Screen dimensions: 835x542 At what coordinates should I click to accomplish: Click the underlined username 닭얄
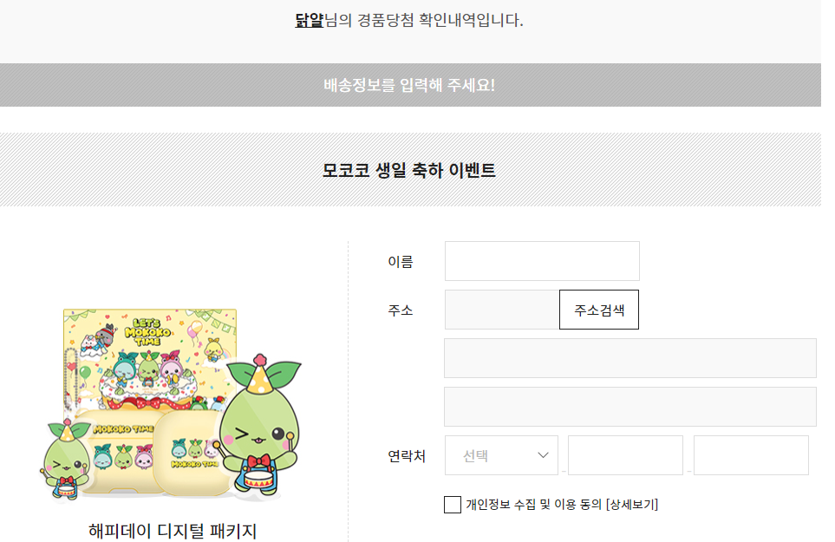pos(309,19)
